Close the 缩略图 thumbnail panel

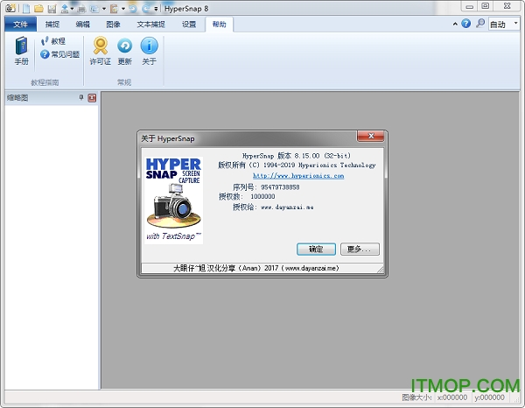pyautogui.click(x=92, y=97)
